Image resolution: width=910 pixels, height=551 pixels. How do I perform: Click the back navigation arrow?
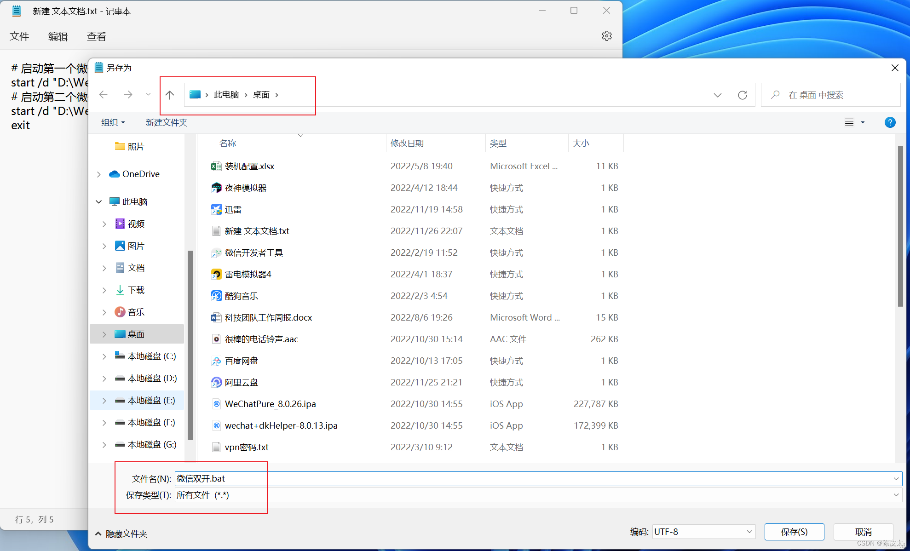pos(104,95)
